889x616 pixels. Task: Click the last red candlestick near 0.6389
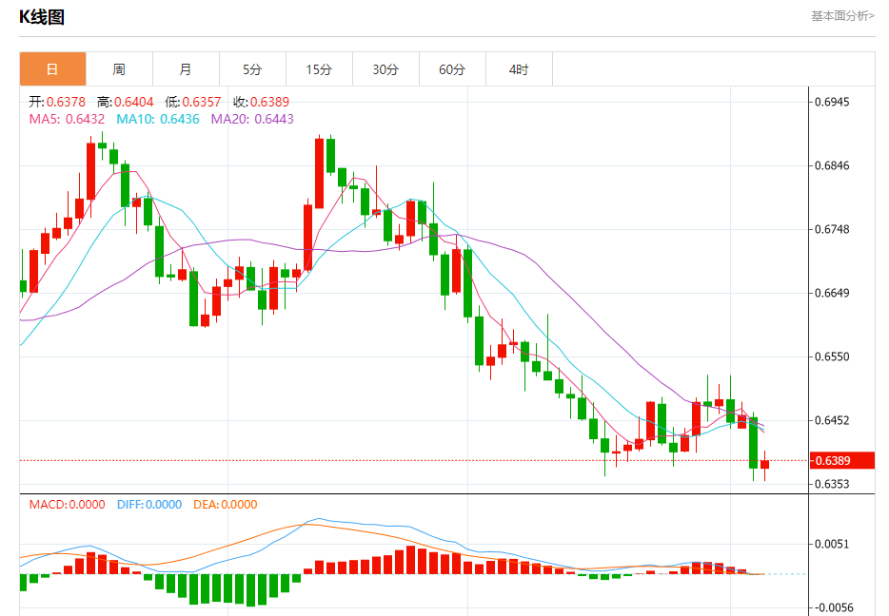pyautogui.click(x=765, y=464)
